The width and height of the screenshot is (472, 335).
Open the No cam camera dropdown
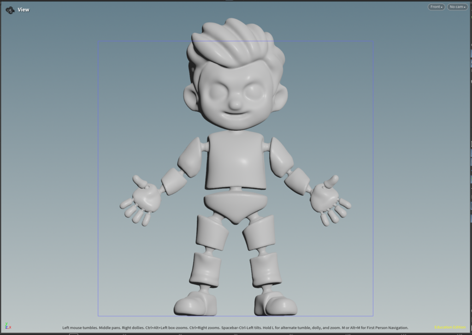click(457, 7)
